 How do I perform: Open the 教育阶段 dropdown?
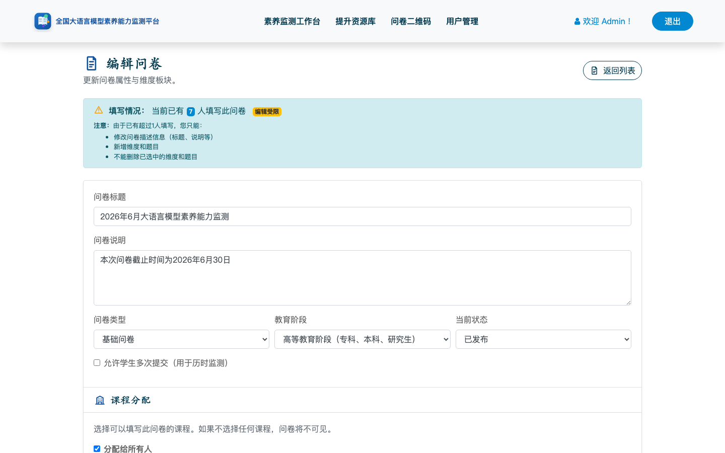(x=362, y=339)
